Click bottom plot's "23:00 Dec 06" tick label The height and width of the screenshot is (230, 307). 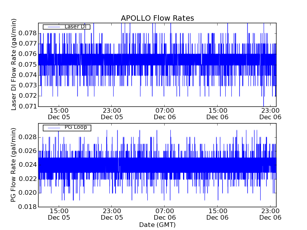(270, 214)
